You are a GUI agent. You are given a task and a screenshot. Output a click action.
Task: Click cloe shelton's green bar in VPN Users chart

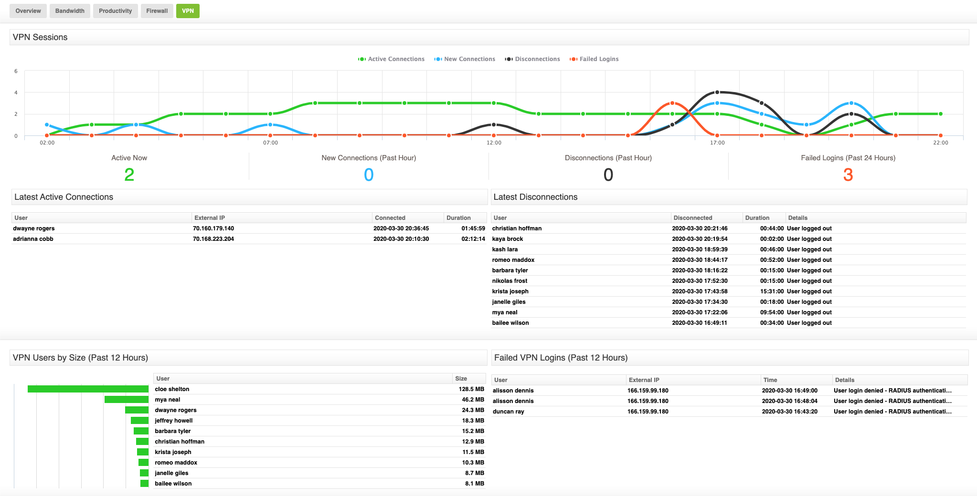(x=89, y=389)
